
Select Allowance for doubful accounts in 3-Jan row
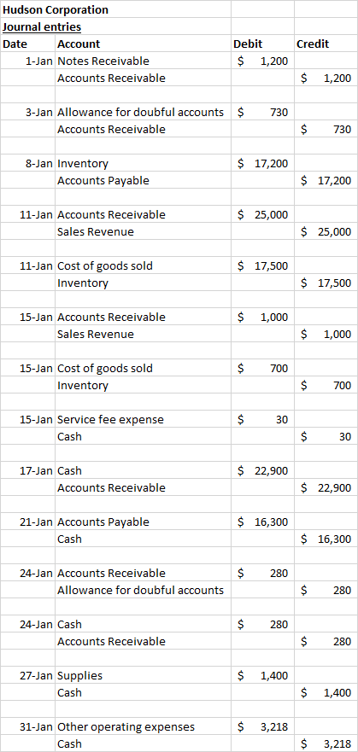tap(143, 112)
